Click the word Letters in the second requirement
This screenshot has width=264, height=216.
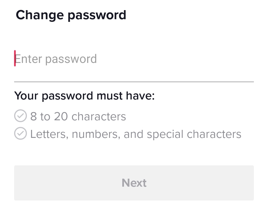[x=47, y=134]
